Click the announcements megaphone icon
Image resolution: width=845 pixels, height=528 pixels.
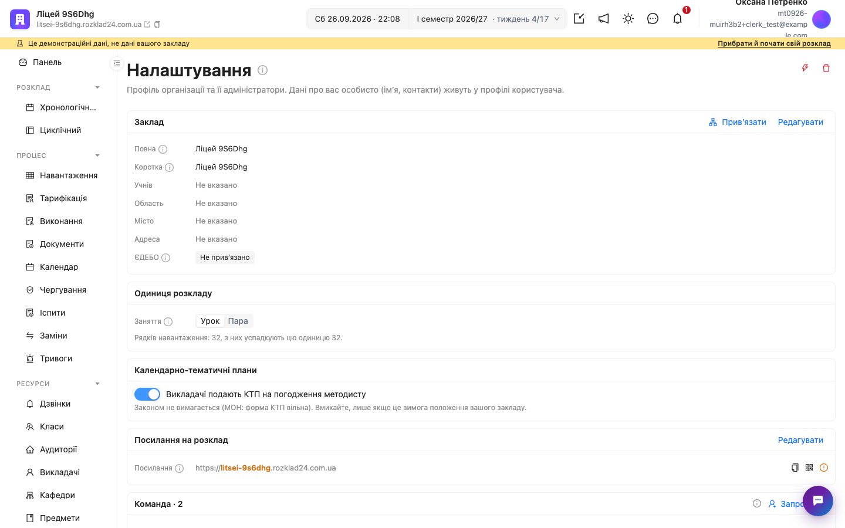coord(603,19)
